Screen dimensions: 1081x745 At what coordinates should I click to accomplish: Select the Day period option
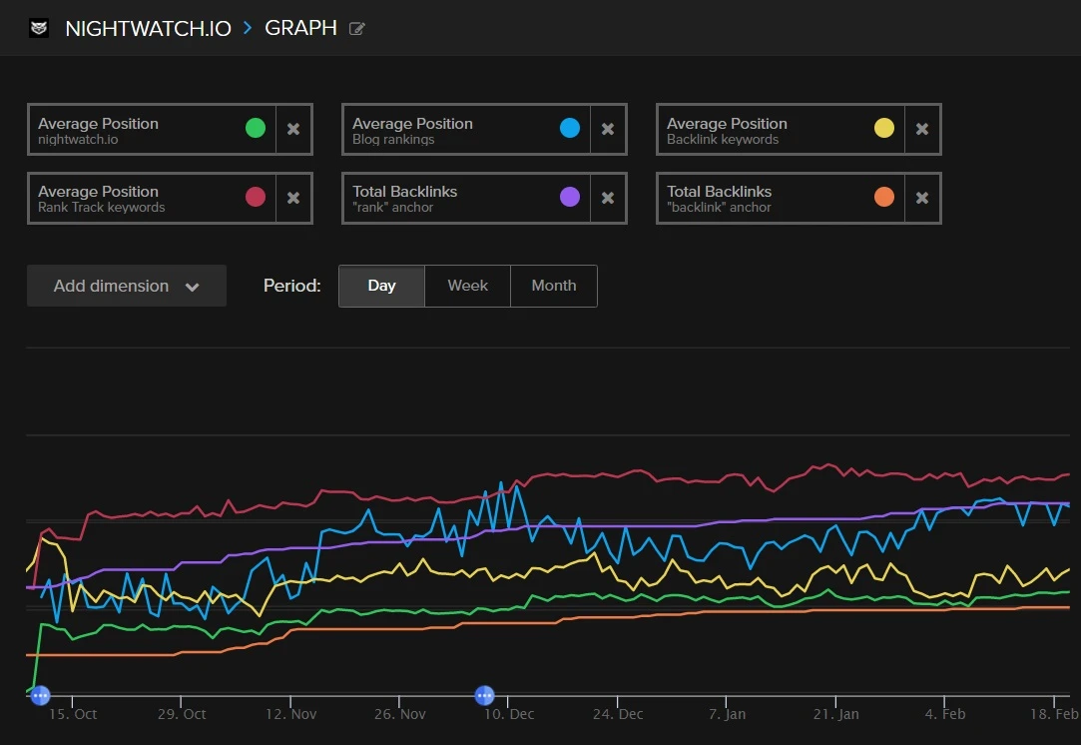pyautogui.click(x=380, y=286)
